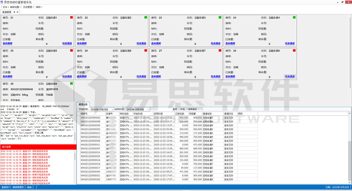Close the 通道管理 tab
Viewport: 352px width, 191px height.
(18, 12)
